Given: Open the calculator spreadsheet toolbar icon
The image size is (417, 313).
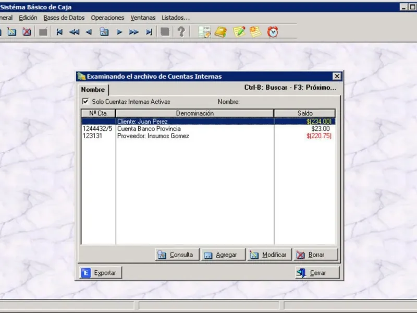Looking at the screenshot, I should (x=204, y=32).
